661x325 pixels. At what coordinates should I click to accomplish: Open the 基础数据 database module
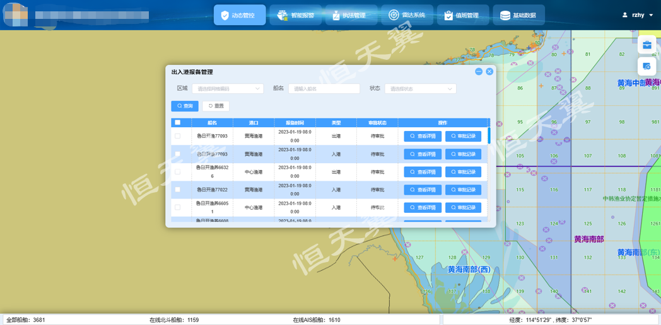518,15
